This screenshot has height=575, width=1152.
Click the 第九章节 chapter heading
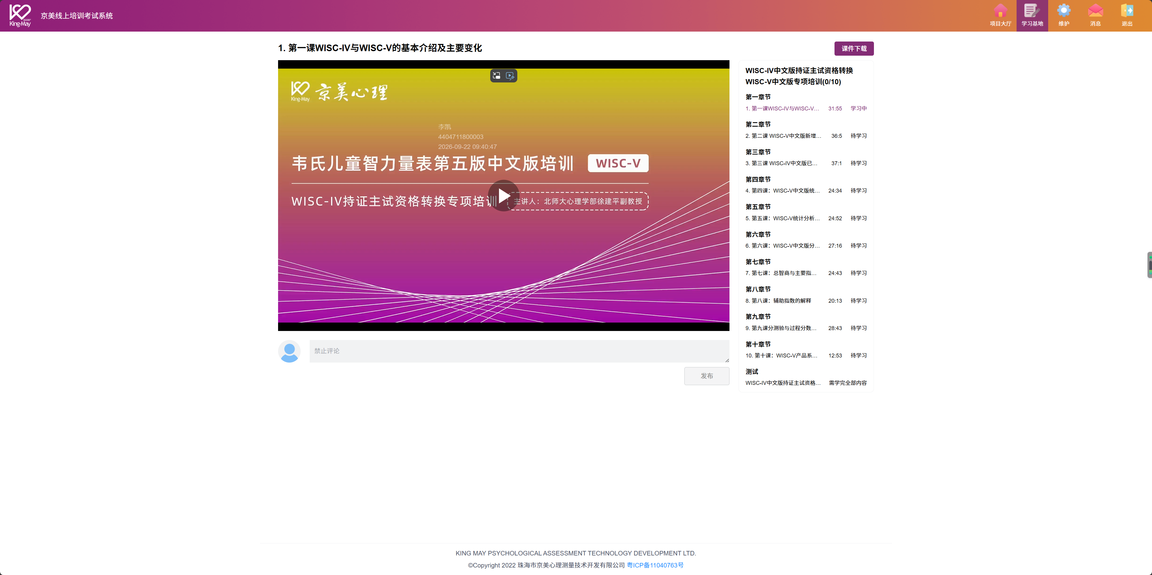point(758,317)
